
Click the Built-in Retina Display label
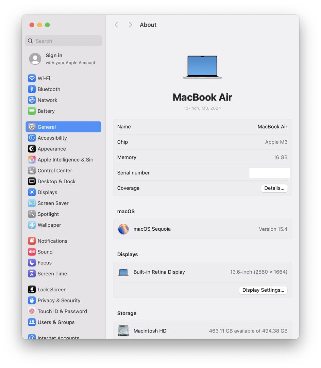pos(159,272)
